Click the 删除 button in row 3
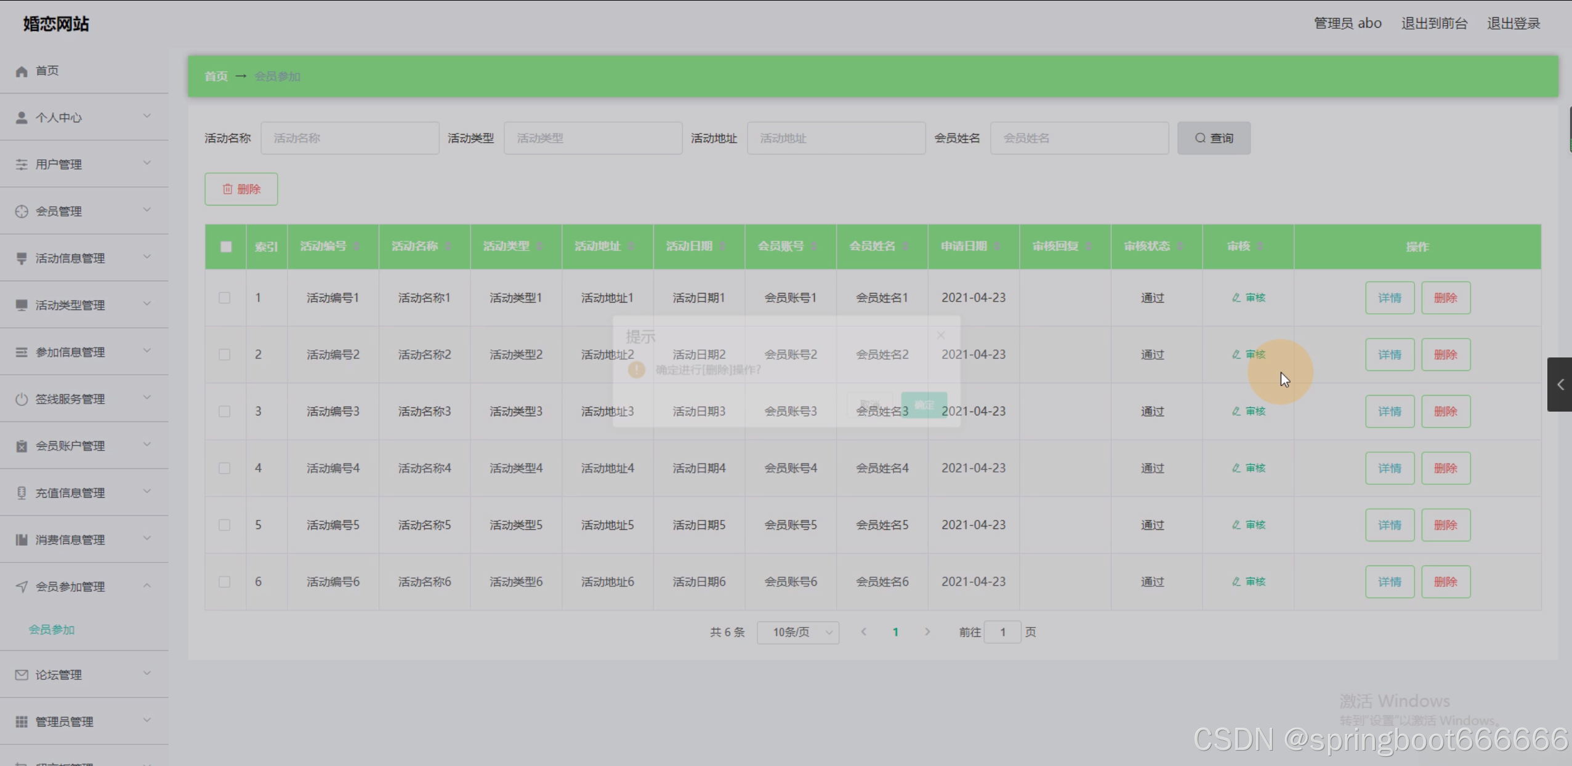Screen dimensions: 1572x766 tap(1446, 412)
